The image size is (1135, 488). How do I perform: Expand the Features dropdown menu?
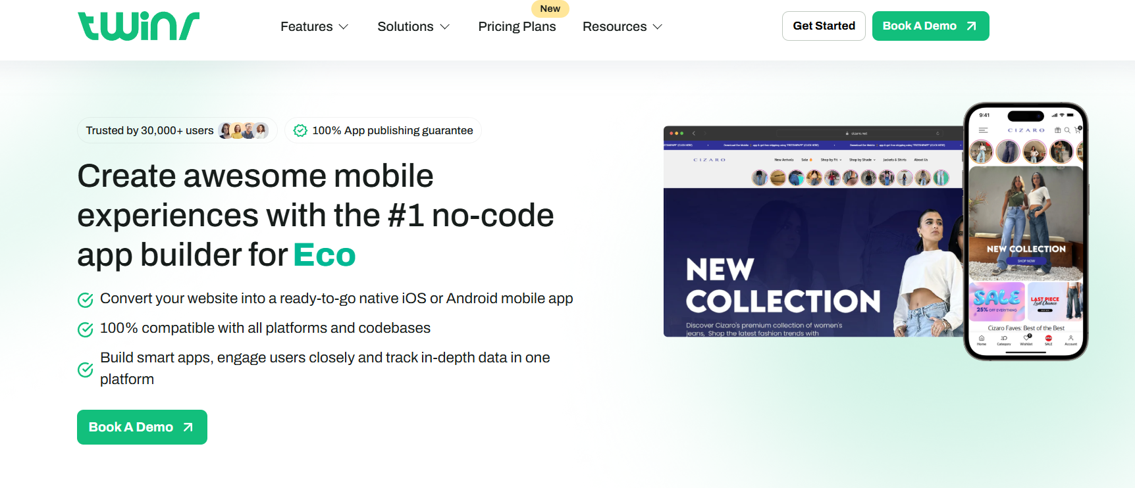click(x=314, y=27)
